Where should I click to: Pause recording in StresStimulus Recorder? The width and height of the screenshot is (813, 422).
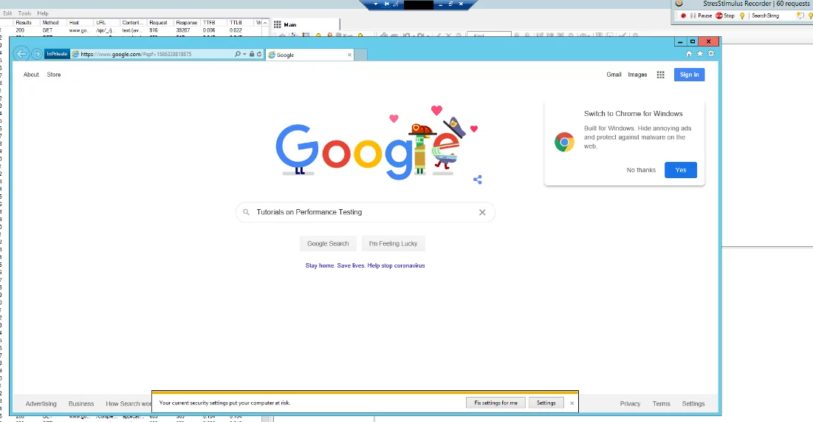coord(701,16)
